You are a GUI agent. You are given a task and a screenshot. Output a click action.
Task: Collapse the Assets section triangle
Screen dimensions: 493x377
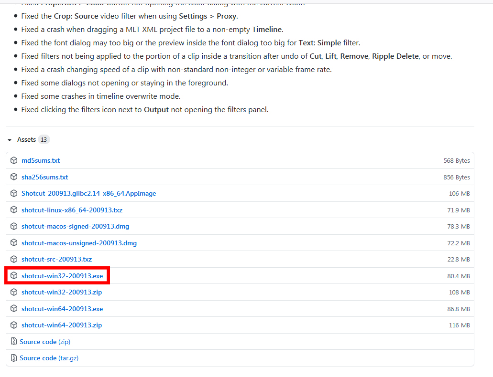[x=10, y=140]
